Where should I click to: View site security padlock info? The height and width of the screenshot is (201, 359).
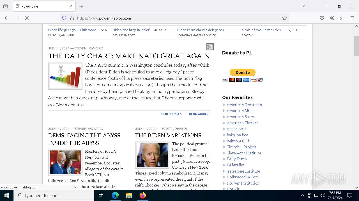pos(72,18)
